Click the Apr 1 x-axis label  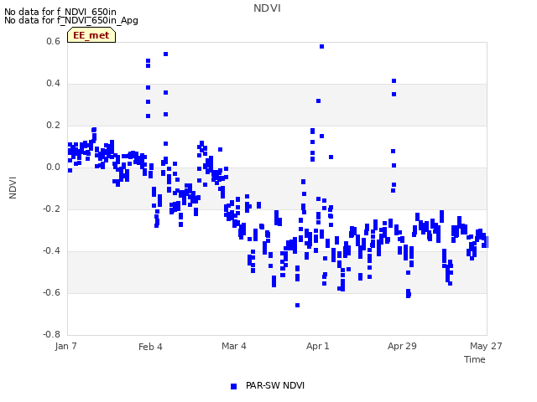point(318,346)
